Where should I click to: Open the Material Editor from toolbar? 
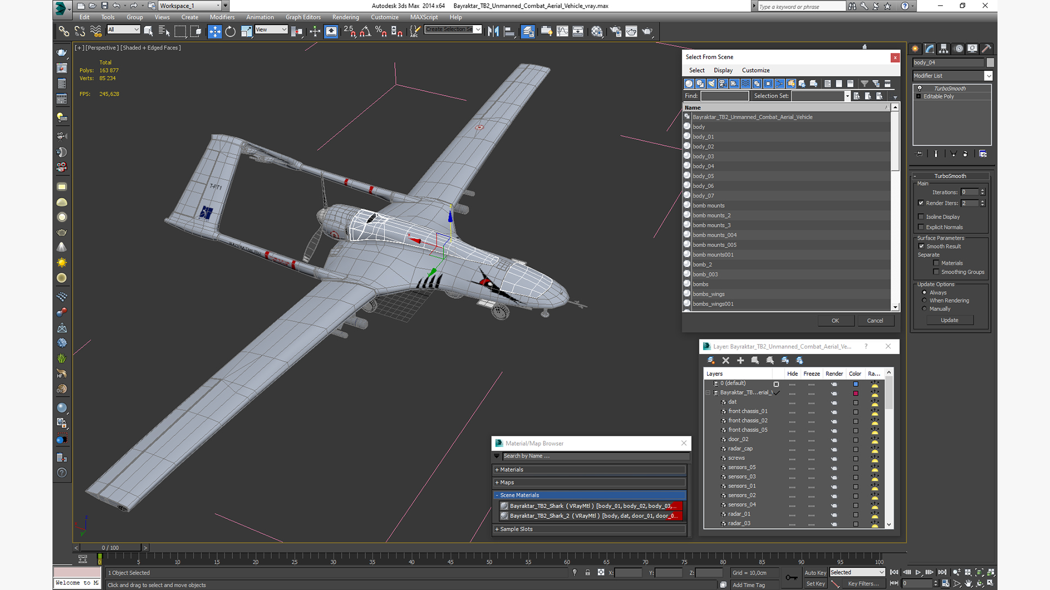(597, 31)
